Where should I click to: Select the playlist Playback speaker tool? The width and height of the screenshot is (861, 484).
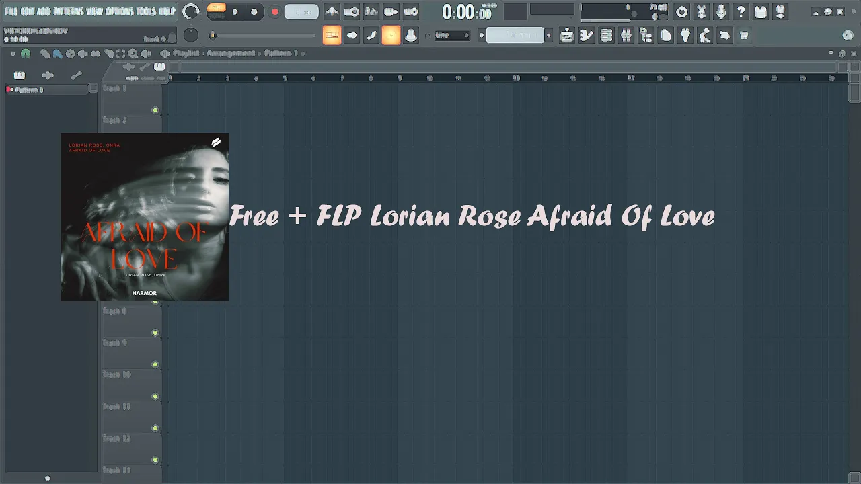tap(145, 53)
